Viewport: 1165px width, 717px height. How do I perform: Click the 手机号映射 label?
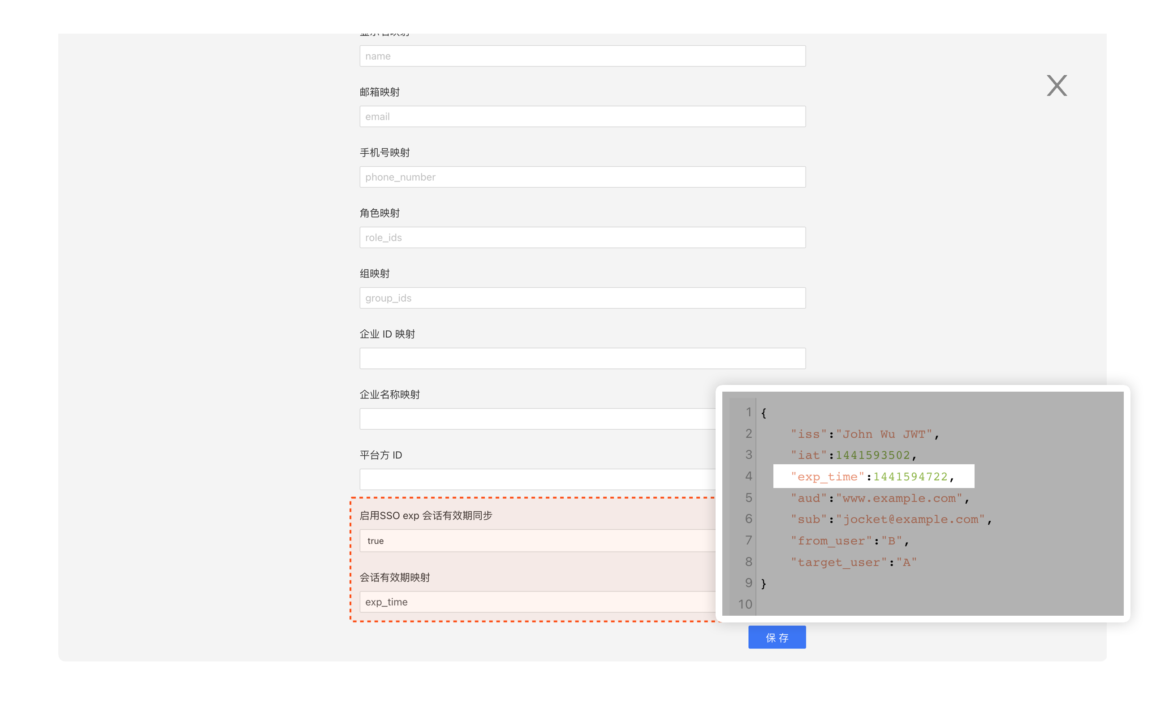[384, 153]
